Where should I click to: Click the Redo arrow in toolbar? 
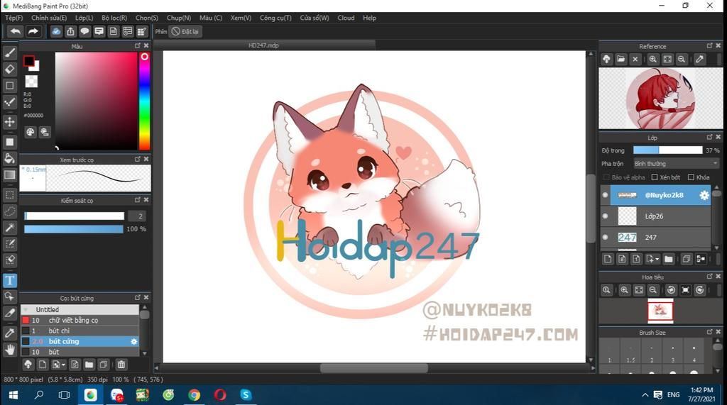[x=33, y=31]
